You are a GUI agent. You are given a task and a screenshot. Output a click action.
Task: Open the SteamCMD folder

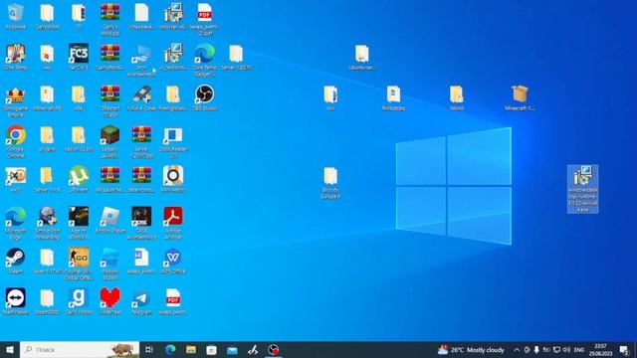(47, 301)
